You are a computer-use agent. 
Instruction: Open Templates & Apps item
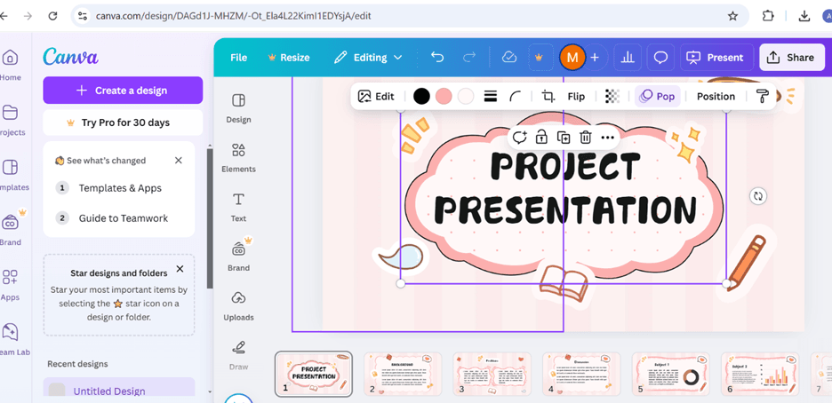(120, 188)
